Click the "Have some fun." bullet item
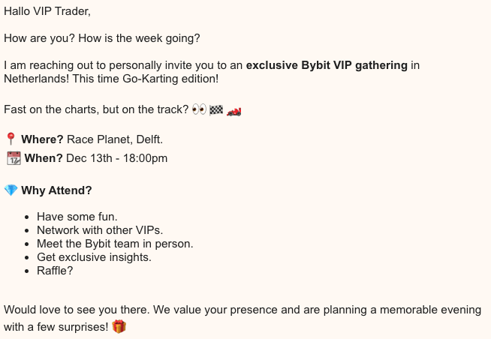 pos(77,217)
